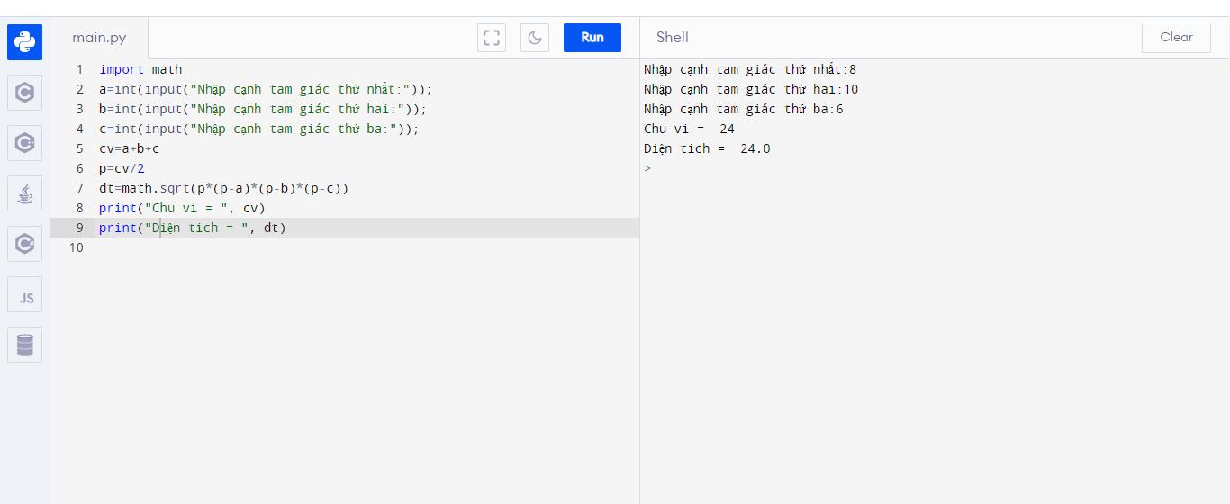Switch to the C++ language compiler

click(24, 143)
